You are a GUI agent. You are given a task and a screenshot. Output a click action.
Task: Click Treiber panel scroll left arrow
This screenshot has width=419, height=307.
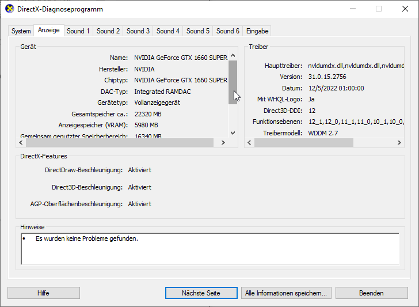coord(249,142)
